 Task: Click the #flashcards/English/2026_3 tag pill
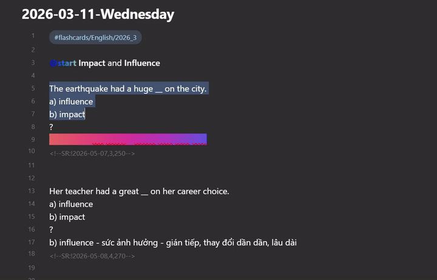click(95, 38)
